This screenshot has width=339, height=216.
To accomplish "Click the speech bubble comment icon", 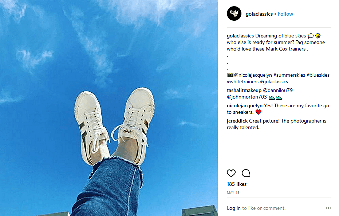I will [246, 173].
